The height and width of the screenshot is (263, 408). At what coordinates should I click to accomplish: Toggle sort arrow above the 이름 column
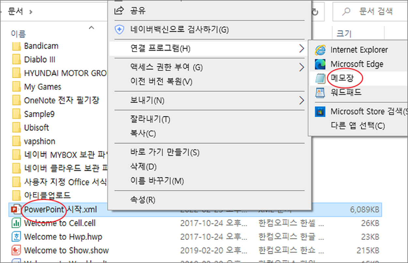[x=91, y=28]
